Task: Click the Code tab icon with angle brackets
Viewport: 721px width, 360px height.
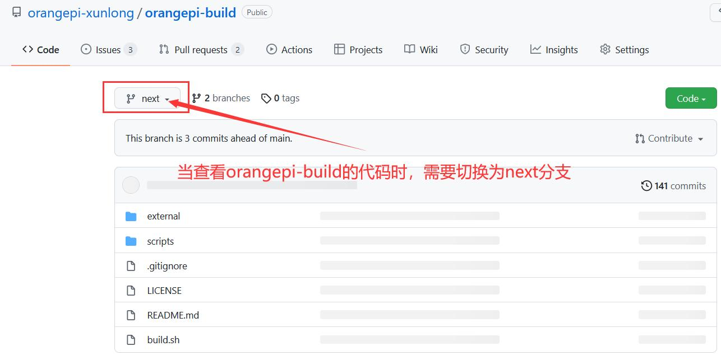Action: point(26,49)
